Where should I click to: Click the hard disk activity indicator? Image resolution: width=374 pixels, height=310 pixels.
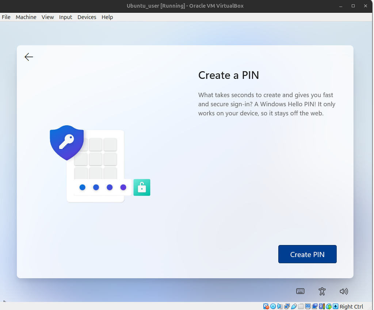(x=266, y=306)
